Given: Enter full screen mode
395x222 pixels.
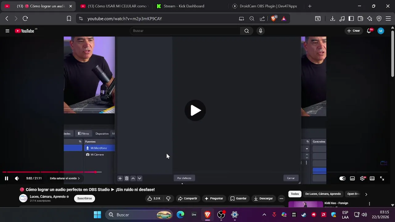Looking at the screenshot, I should pyautogui.click(x=382, y=178).
